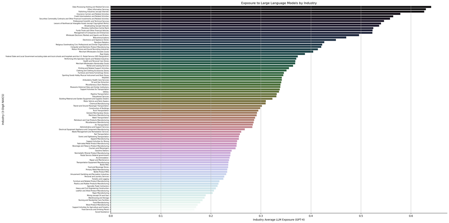This screenshot has height=223, width=449.
Task: Select the 'Oil and Gas Extraction' label
Action: (x=100, y=83)
